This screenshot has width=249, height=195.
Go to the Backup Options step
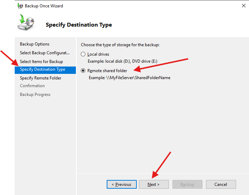[35, 44]
